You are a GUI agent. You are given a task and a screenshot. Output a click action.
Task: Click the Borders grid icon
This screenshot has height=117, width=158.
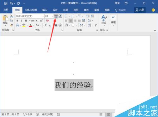(x=73, y=25)
